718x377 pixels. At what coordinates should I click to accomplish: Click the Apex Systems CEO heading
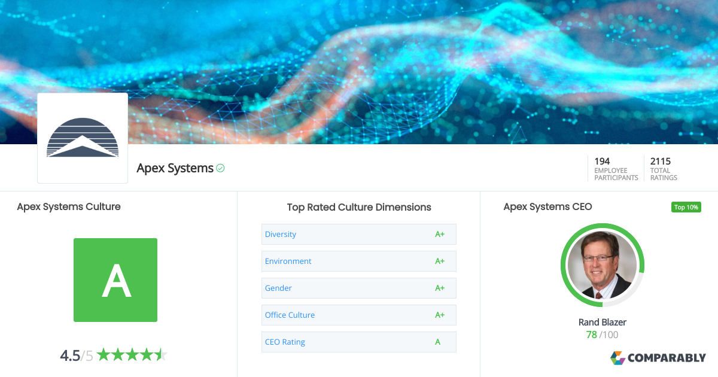(x=547, y=206)
